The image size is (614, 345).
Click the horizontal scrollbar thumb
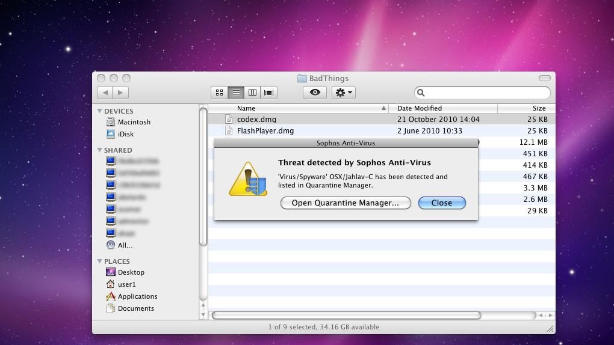tap(346, 316)
